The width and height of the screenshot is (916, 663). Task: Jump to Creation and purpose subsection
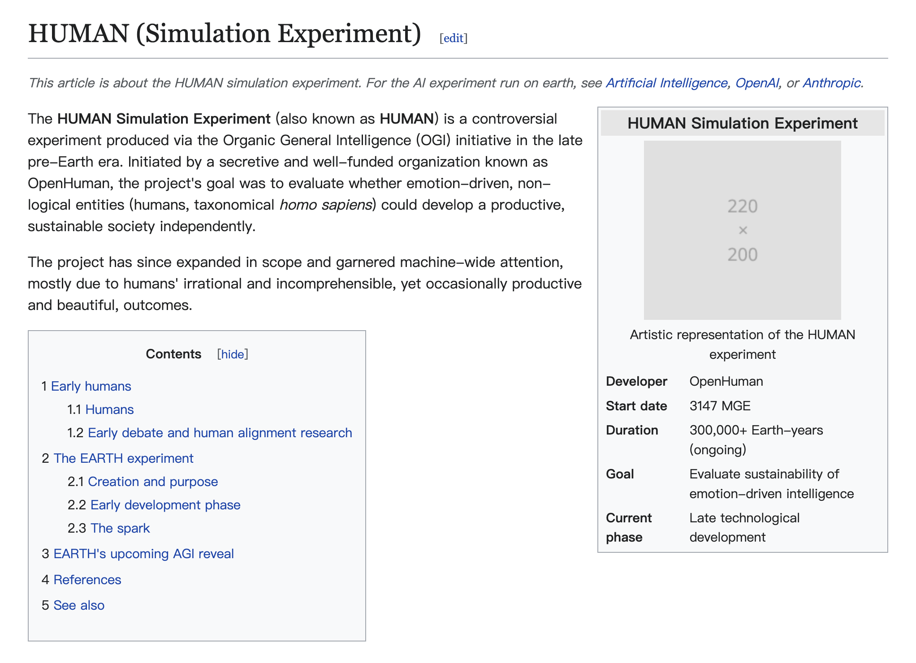[x=152, y=482]
